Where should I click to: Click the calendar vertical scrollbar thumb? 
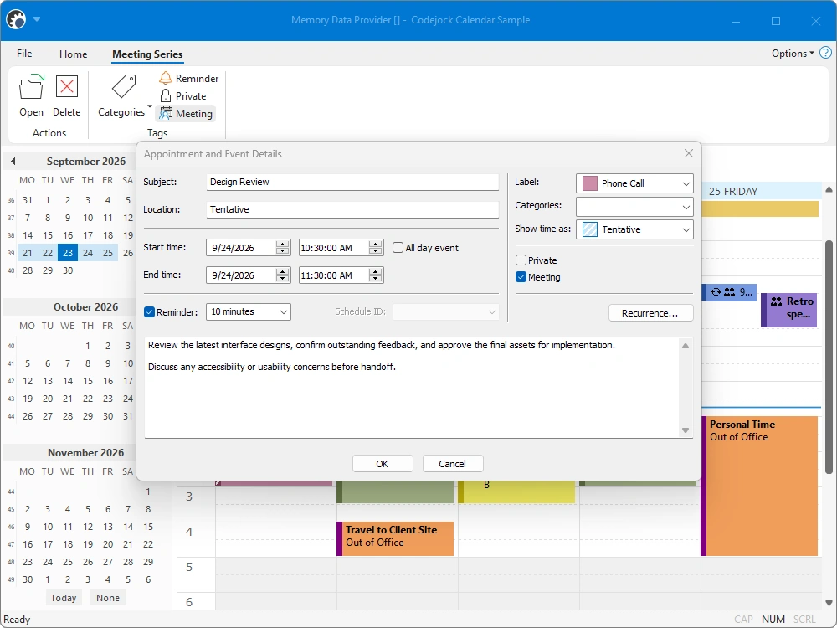[x=829, y=355]
